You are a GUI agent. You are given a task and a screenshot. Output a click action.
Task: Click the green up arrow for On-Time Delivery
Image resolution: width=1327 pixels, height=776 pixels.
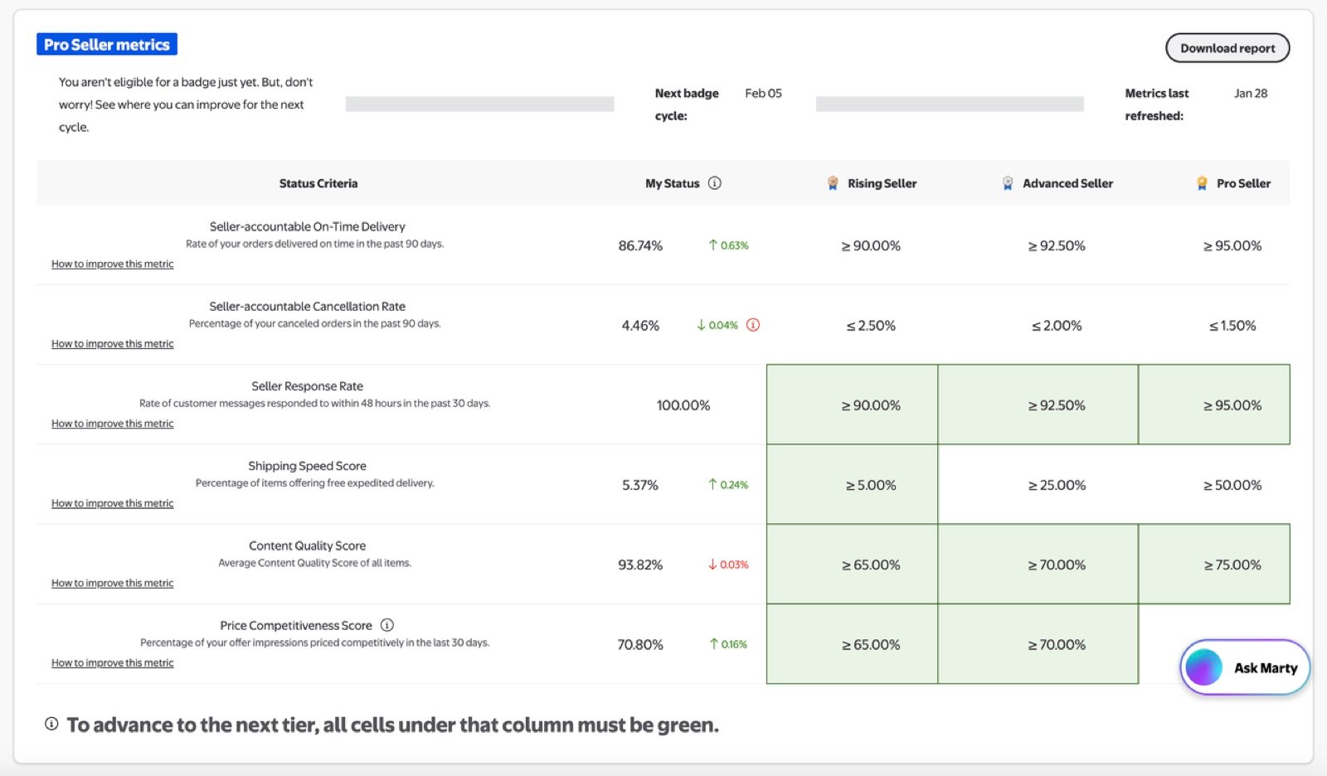click(712, 245)
